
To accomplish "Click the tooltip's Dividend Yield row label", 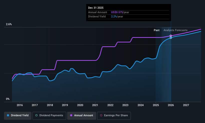I will point(97,17).
